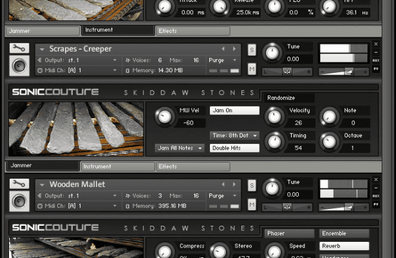The height and width of the screenshot is (258, 396).
Task: Enable the Reverb effect
Action: click(344, 246)
